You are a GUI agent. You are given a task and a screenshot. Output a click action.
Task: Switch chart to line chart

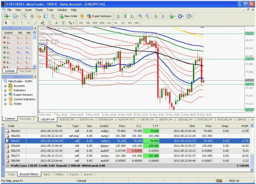132,16
